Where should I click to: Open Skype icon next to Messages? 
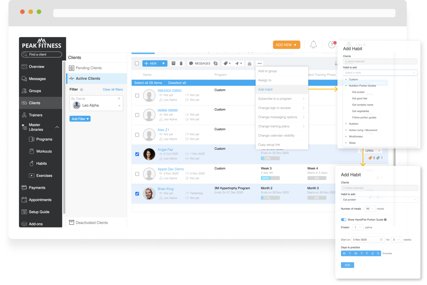pos(216,63)
